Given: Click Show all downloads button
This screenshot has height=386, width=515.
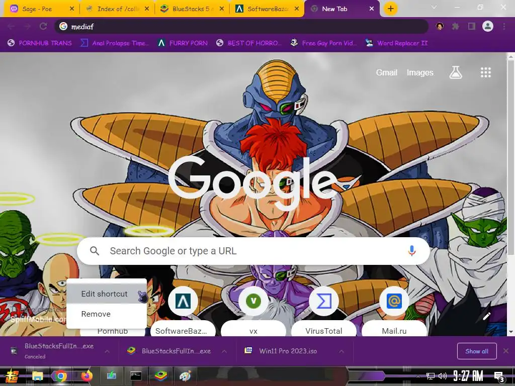Looking at the screenshot, I should [x=477, y=351].
